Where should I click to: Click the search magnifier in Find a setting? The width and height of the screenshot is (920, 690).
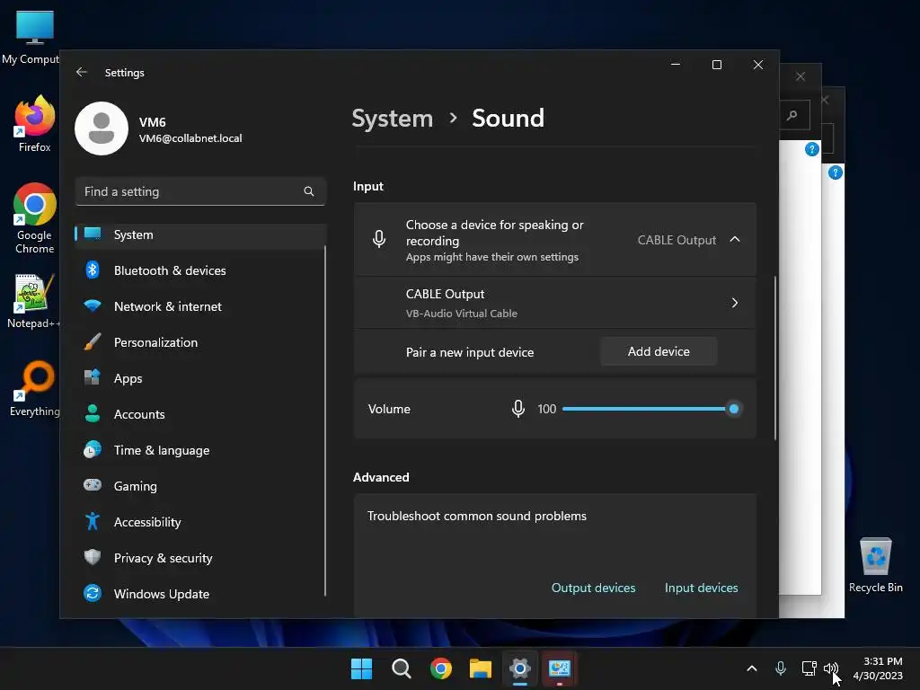[x=309, y=191]
